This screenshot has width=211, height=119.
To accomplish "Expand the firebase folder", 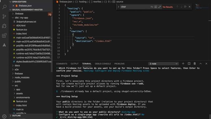I will coord(19,73).
